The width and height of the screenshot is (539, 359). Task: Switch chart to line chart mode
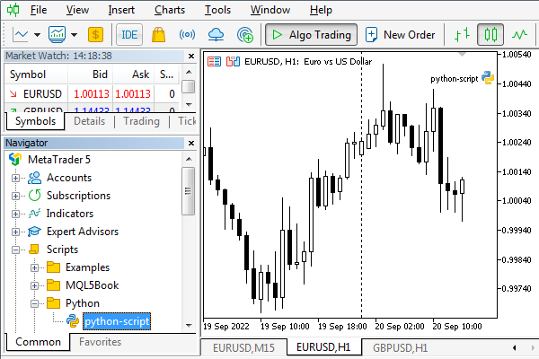click(519, 35)
